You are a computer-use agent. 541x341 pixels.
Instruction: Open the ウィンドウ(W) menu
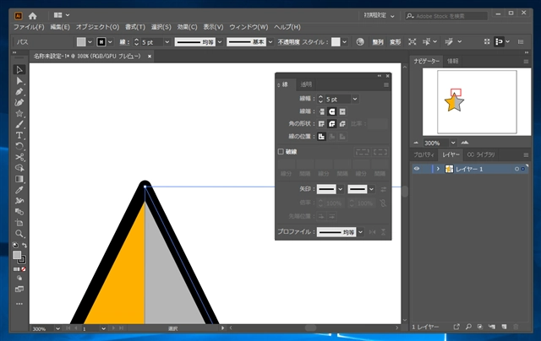point(249,27)
